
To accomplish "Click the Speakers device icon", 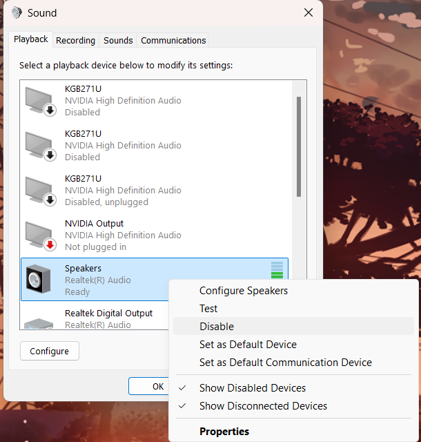I will [x=39, y=279].
